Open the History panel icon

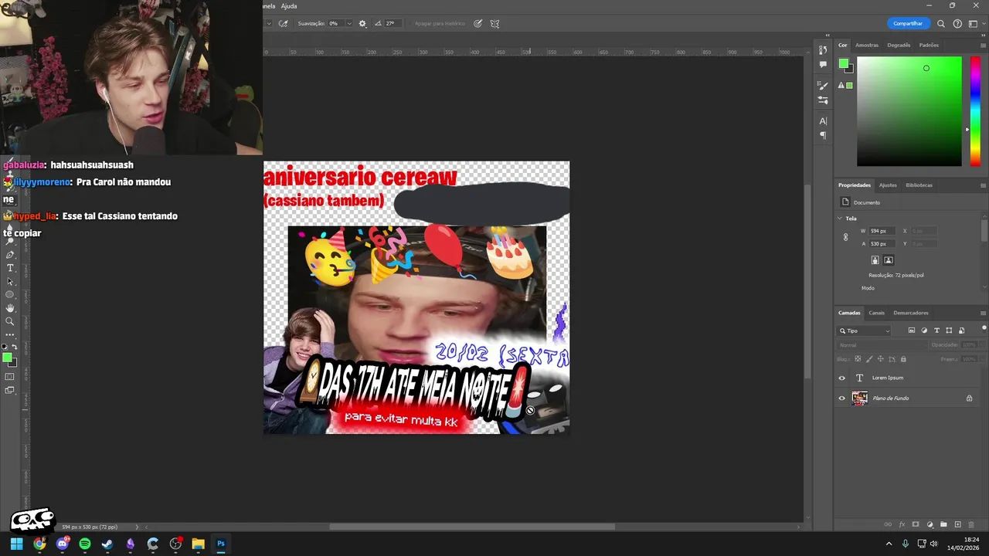tap(823, 50)
